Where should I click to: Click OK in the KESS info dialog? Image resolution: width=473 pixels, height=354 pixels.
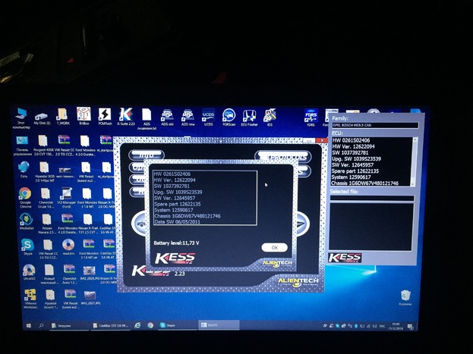tap(274, 247)
